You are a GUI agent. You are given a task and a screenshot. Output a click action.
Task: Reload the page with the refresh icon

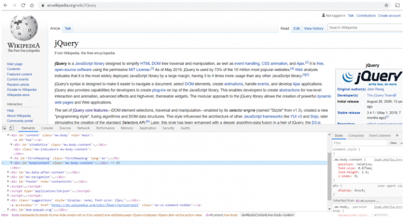point(23,5)
